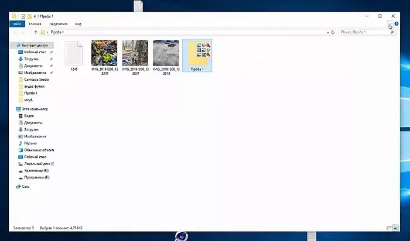Screen dimensions: 410x241
Task: Open the Customize Quick Access Toolbar dropdown
Action: (35, 16)
